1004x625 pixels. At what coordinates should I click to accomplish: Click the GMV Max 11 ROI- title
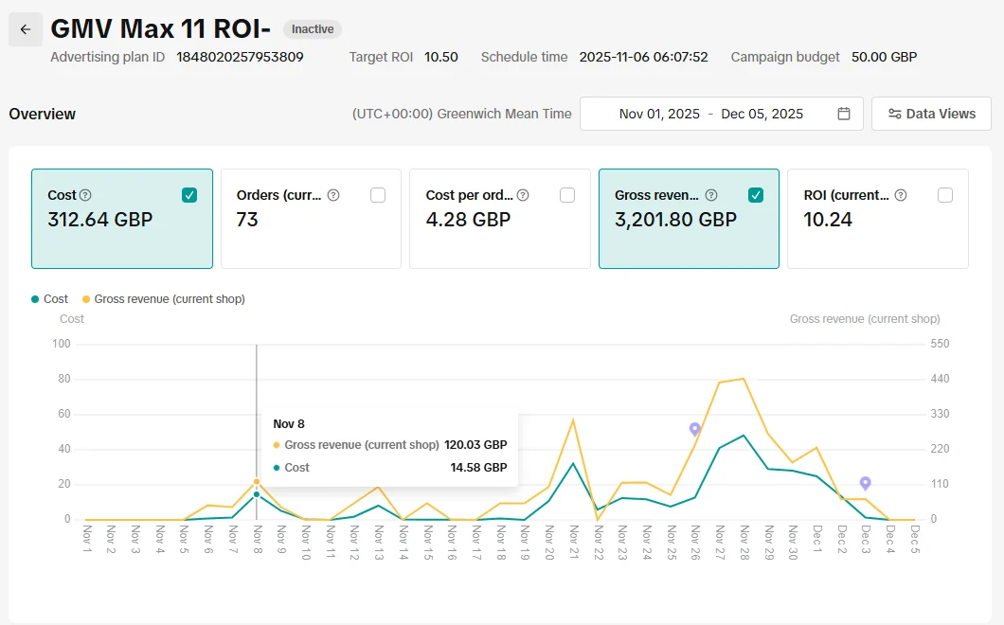[161, 29]
